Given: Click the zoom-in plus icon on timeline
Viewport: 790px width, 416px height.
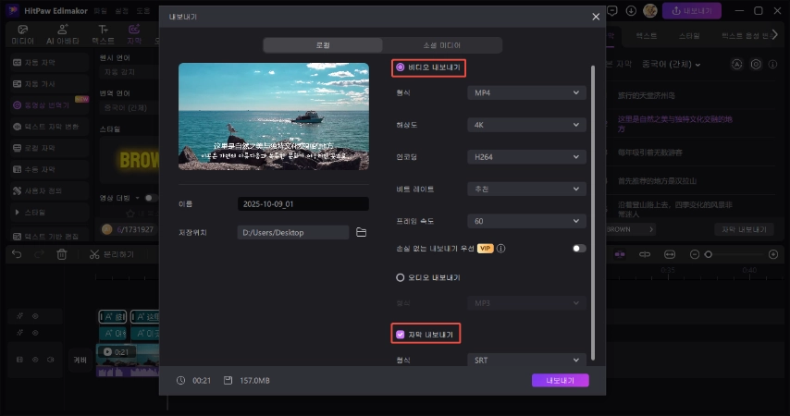Looking at the screenshot, I should [x=773, y=254].
